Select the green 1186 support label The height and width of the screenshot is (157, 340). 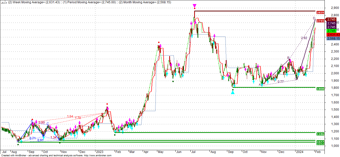point(320,134)
